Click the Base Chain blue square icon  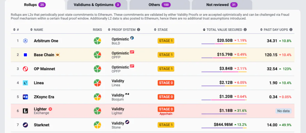25,55
